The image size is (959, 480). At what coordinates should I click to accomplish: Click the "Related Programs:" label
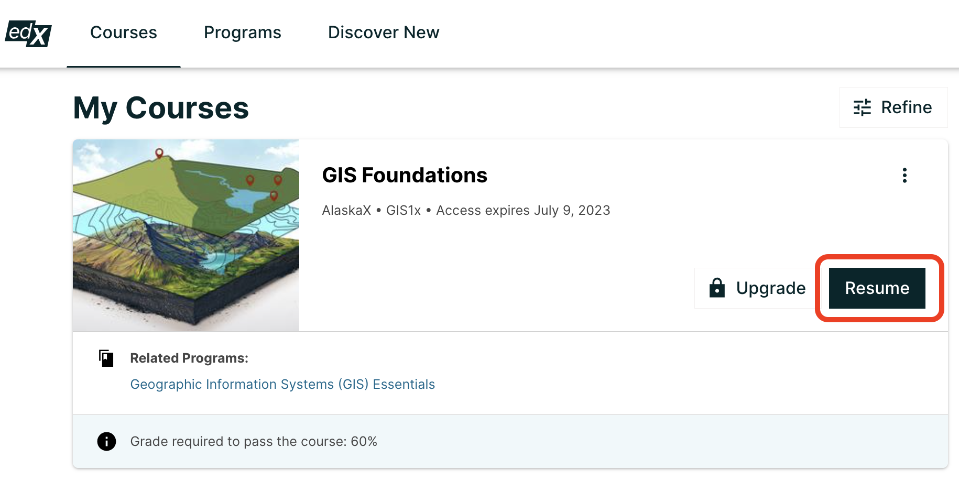point(189,358)
